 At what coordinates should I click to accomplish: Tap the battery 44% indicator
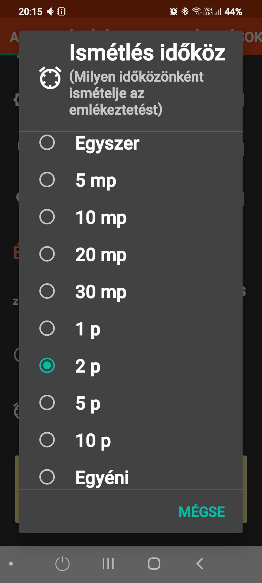tap(233, 12)
